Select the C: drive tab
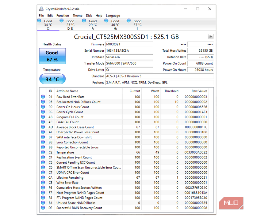 pos(48,24)
